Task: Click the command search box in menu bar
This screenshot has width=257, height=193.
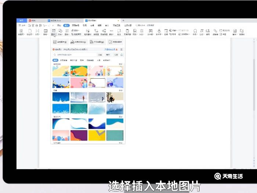Action: [x=145, y=25]
